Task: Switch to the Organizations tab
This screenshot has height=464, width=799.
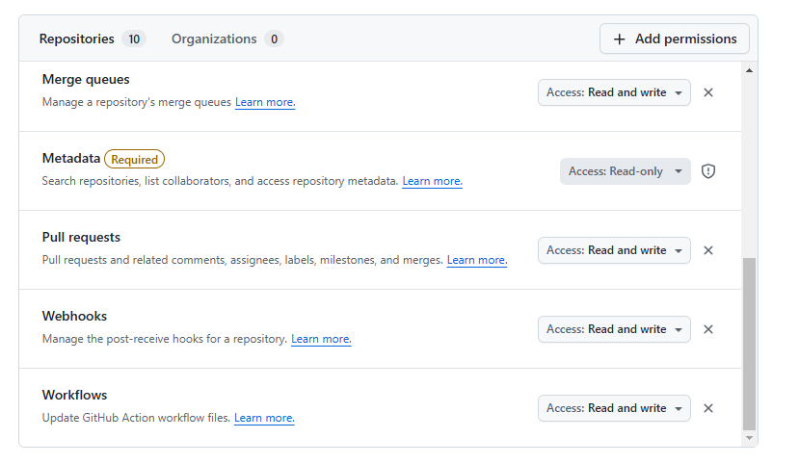Action: pyautogui.click(x=226, y=39)
